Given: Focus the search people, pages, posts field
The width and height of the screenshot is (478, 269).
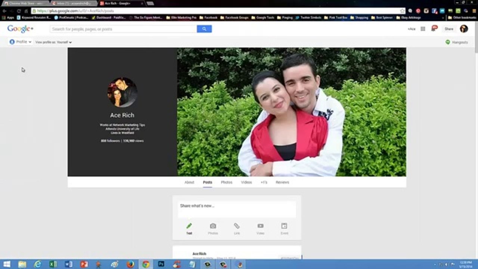Looking at the screenshot, I should [x=123, y=29].
